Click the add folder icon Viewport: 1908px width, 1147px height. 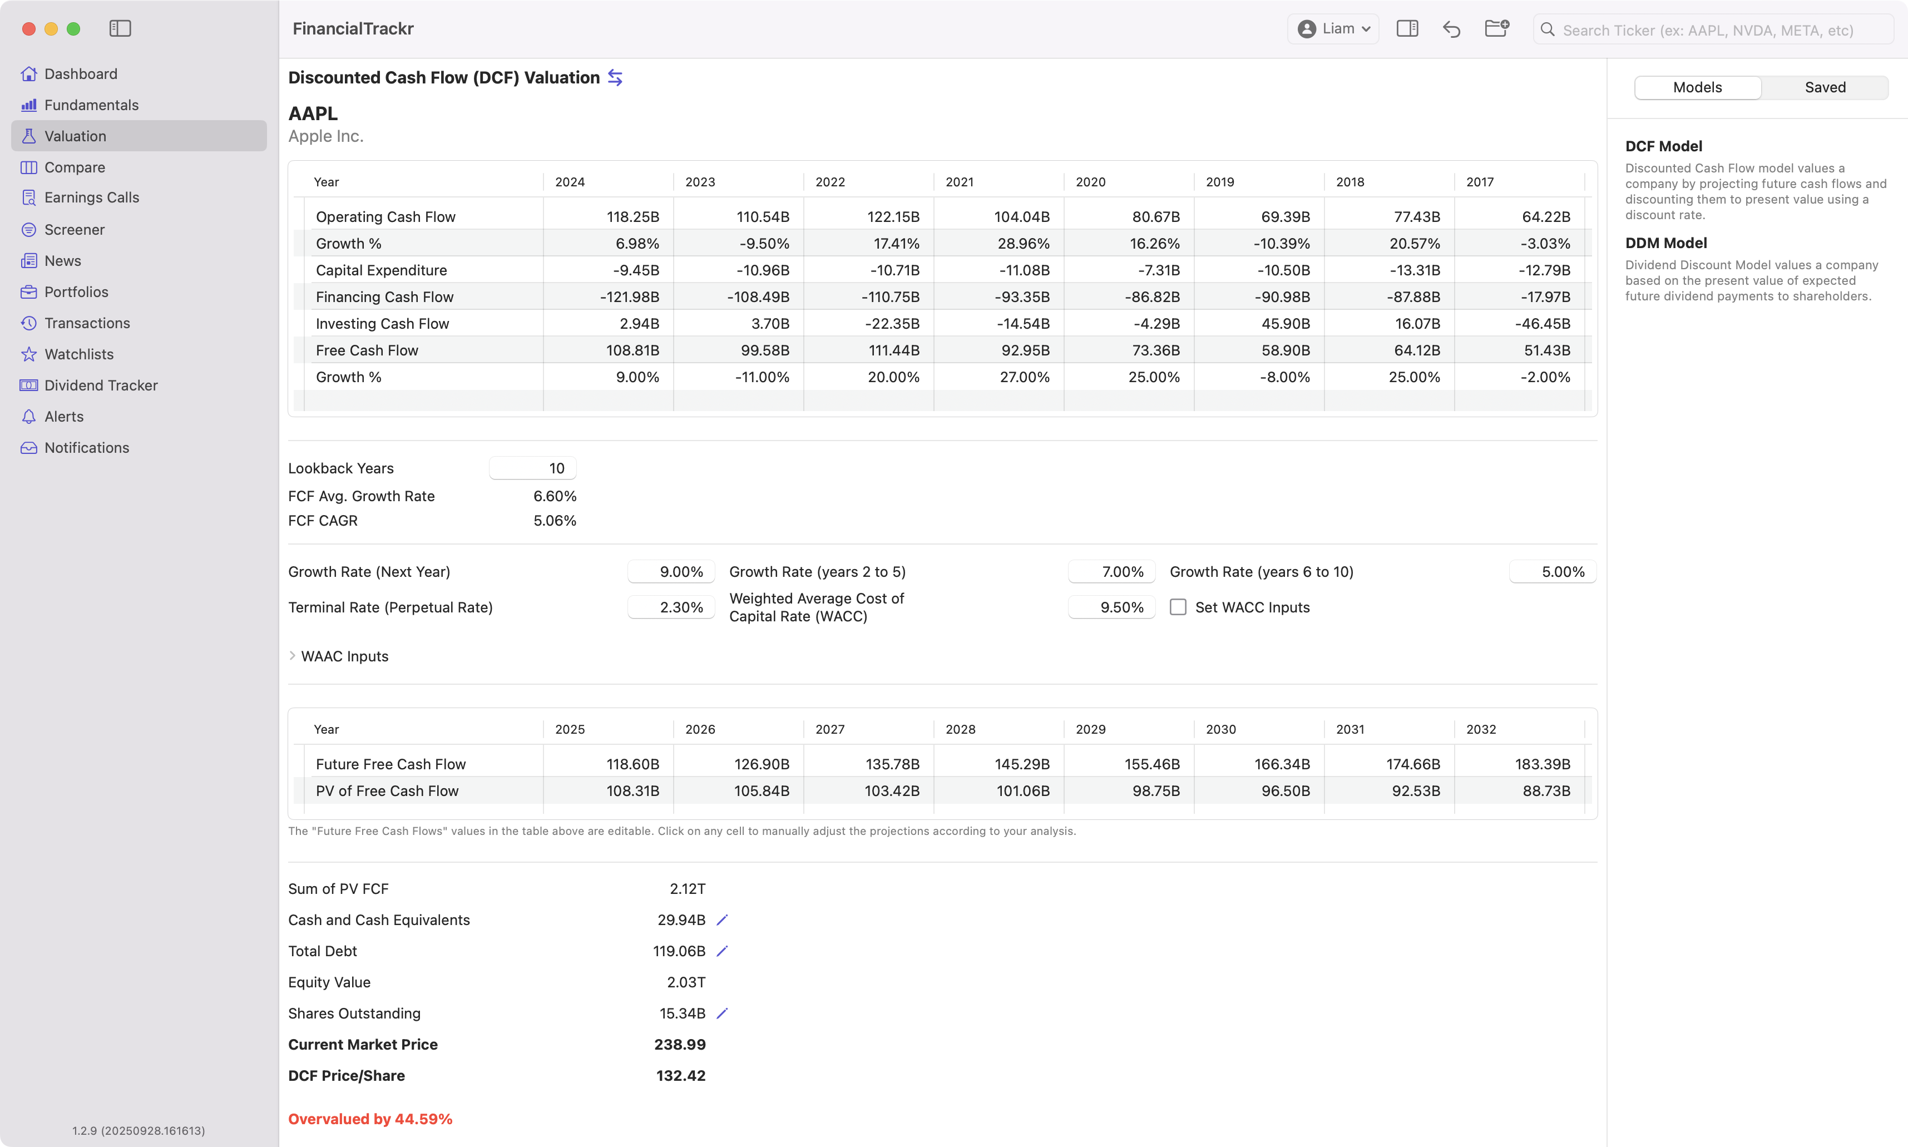[x=1497, y=28]
